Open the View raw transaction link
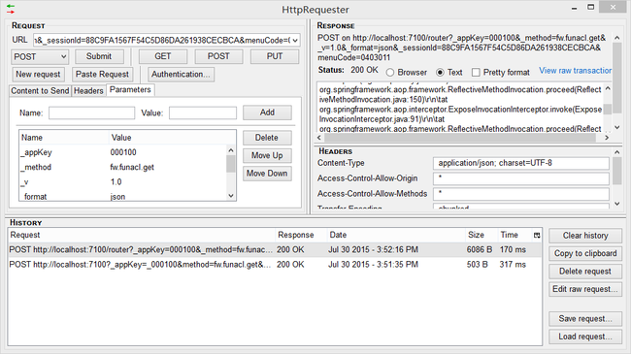The image size is (631, 354). pyautogui.click(x=575, y=71)
